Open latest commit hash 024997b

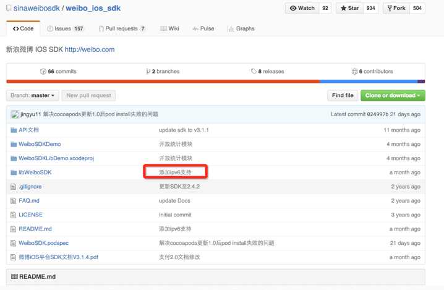[378, 114]
